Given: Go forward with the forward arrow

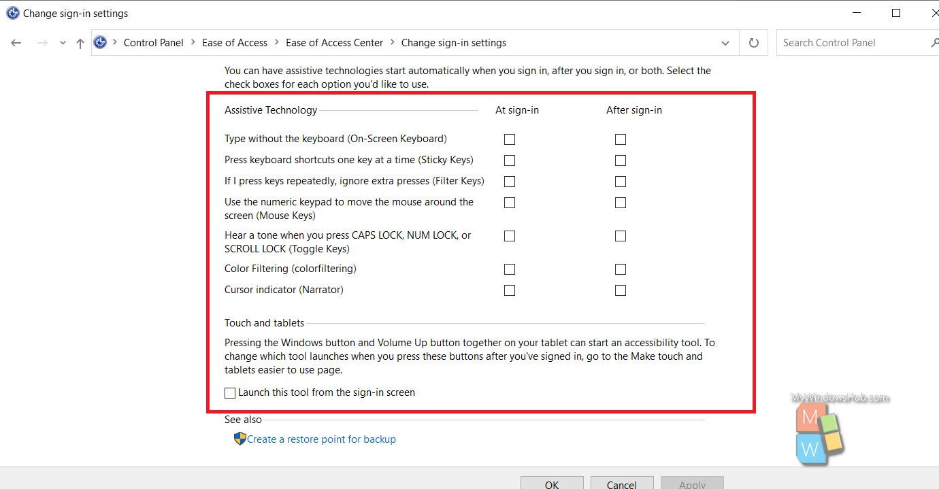Looking at the screenshot, I should click(x=42, y=43).
